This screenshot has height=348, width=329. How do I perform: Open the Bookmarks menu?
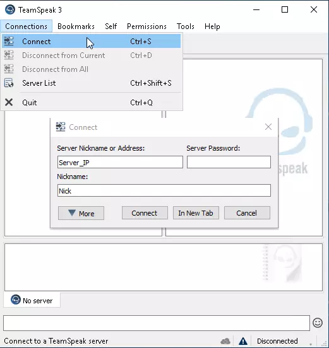tap(76, 26)
